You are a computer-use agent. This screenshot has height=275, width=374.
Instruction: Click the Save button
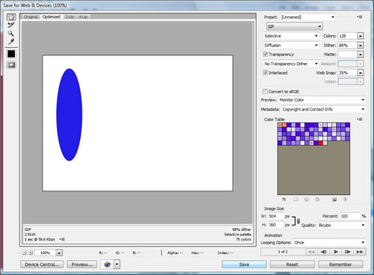244,265
